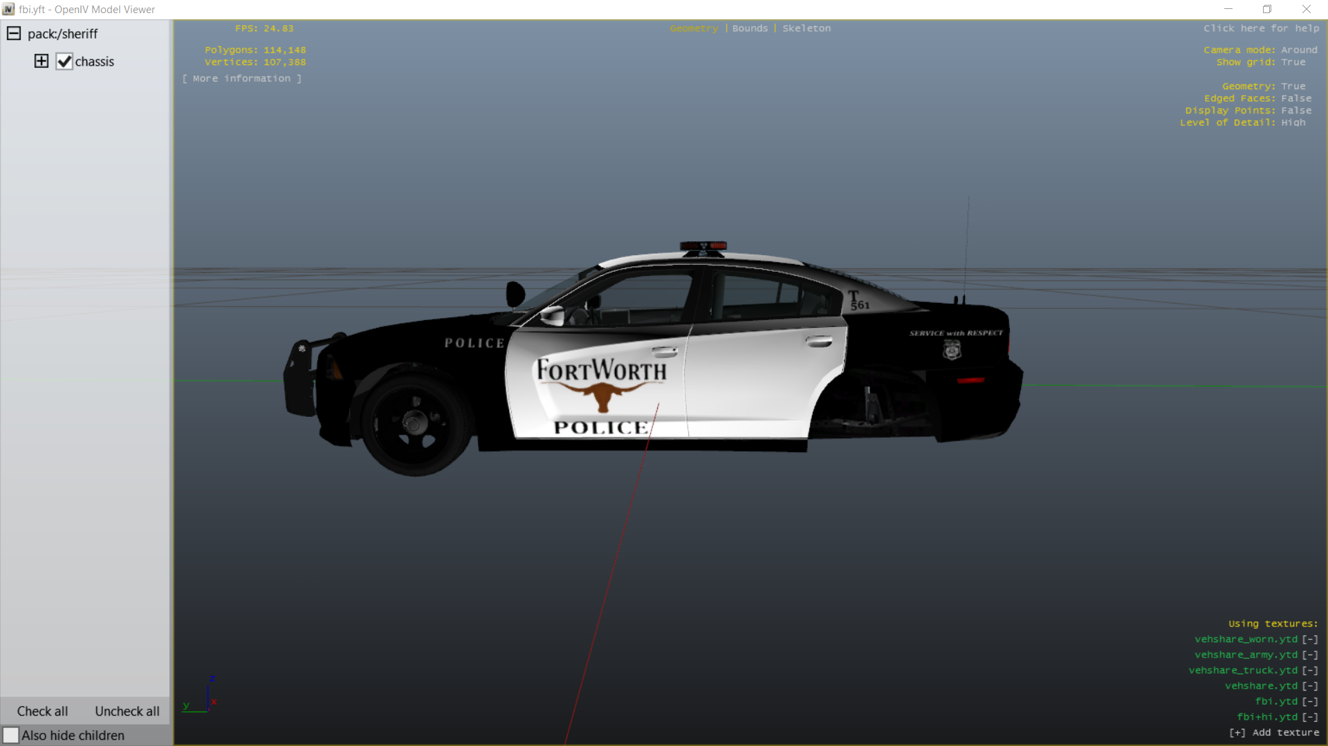This screenshot has width=1328, height=746.
Task: Click the vehshare_truck.ytd texture name
Action: [1243, 671]
